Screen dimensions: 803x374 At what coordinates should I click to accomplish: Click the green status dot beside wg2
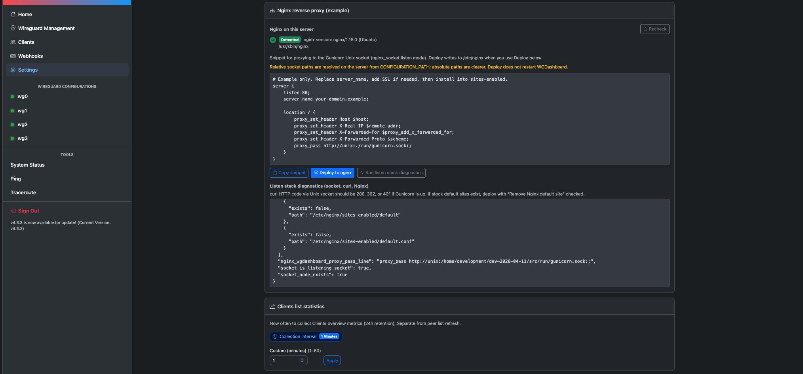[12, 125]
